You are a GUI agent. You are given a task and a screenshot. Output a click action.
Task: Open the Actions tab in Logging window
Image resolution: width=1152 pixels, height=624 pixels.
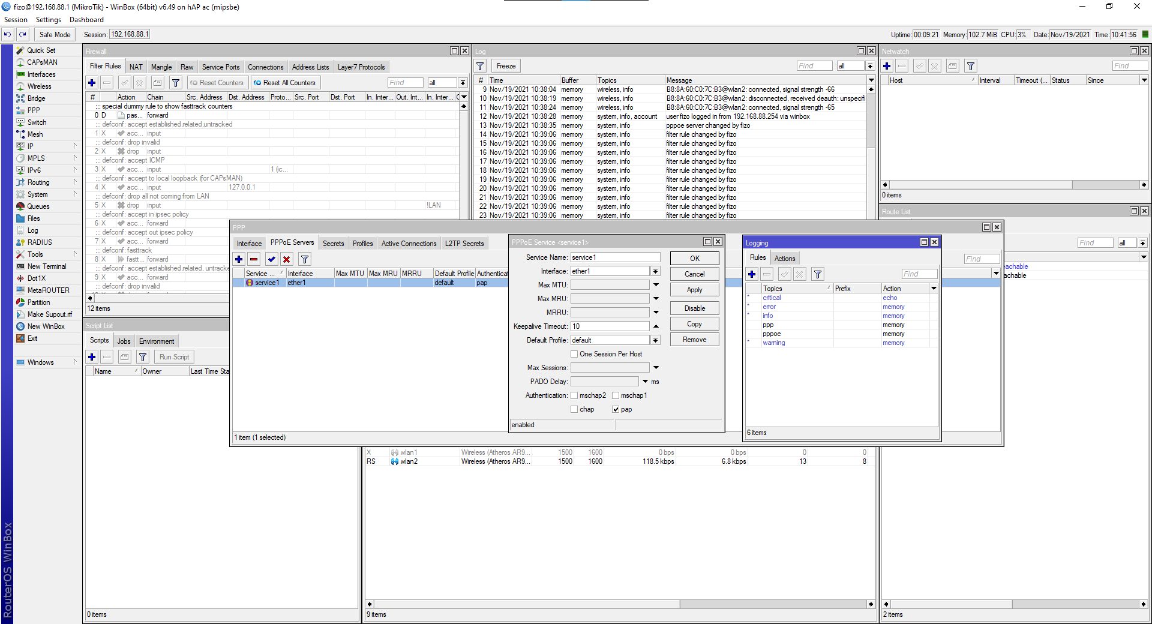[x=784, y=259]
